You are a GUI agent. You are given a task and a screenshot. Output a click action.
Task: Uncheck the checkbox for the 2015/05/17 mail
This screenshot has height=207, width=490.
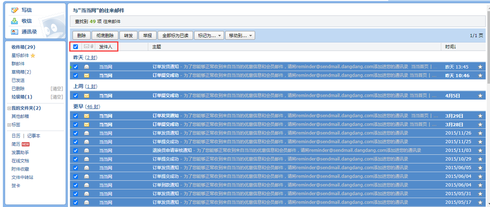(76, 202)
